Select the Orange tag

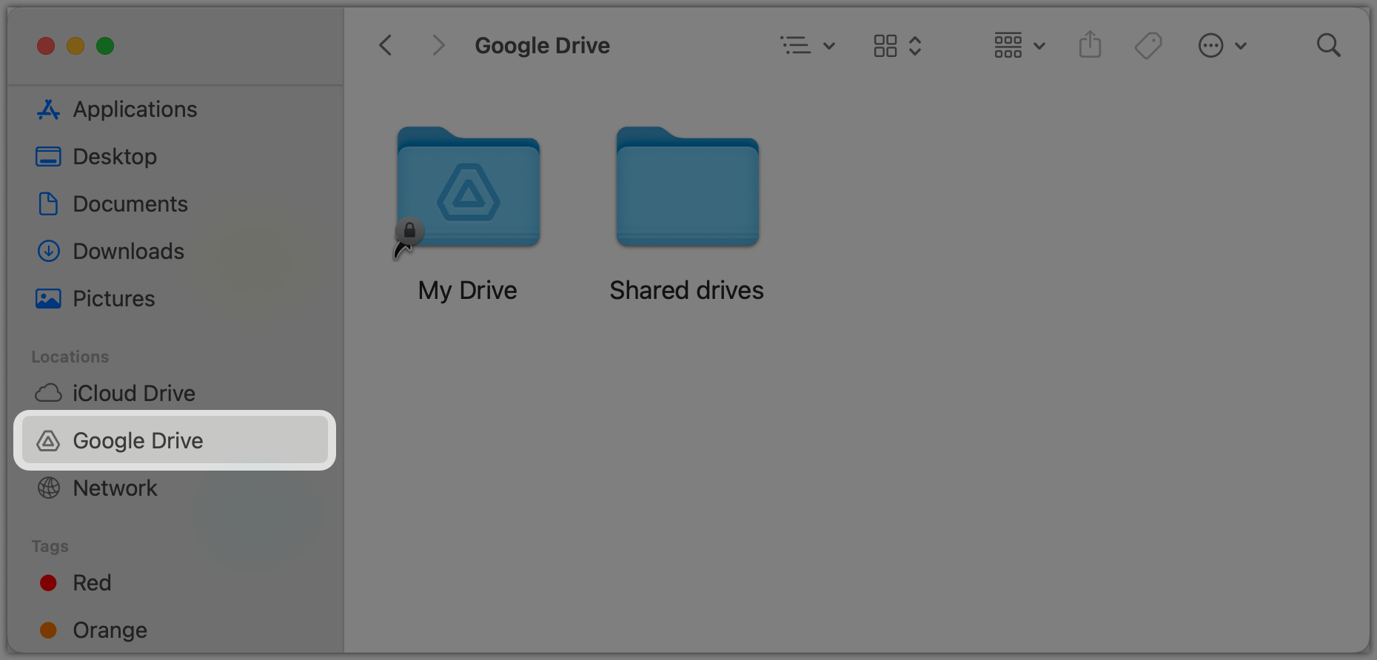coord(175,630)
